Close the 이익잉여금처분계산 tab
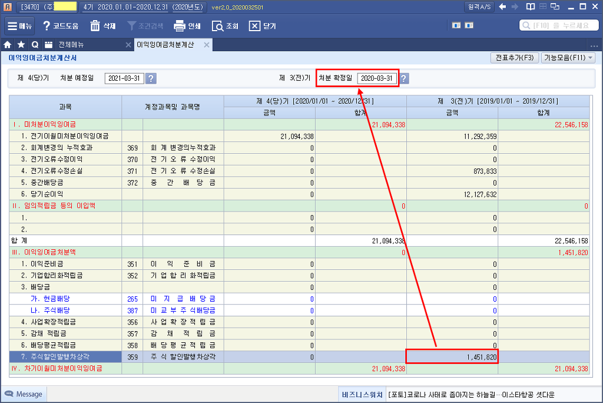Screen dimensions: 603x403 (x=207, y=45)
